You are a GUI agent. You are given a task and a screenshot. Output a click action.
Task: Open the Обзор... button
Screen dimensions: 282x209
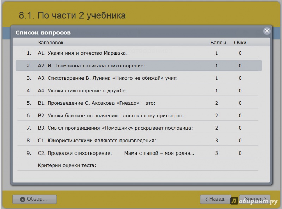[35, 199]
